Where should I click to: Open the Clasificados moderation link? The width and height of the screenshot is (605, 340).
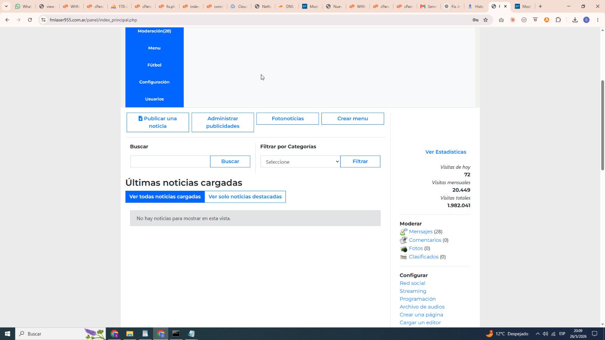coord(423,257)
